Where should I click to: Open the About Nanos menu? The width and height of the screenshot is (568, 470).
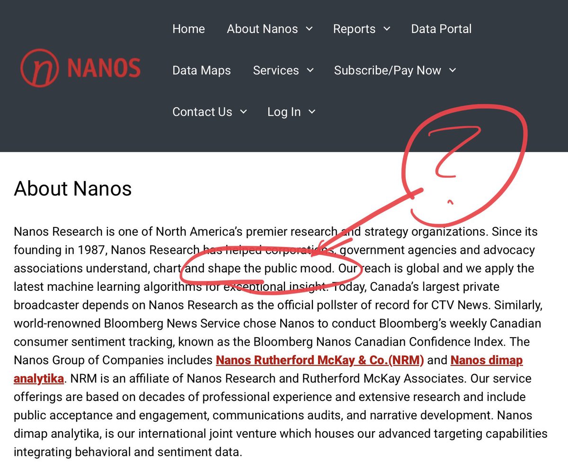[x=262, y=29]
